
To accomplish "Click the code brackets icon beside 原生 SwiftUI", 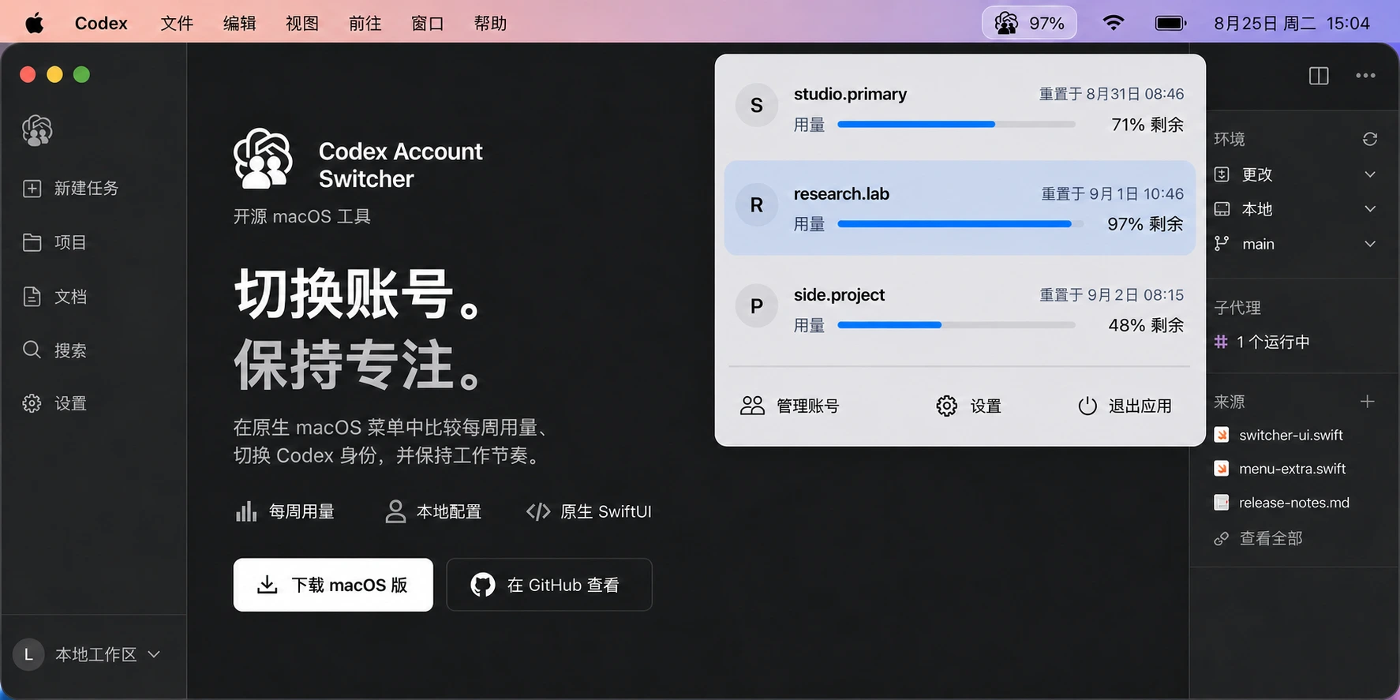I will 538,511.
